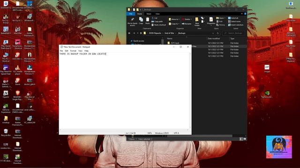Open Notepad's Help menu

86,51
